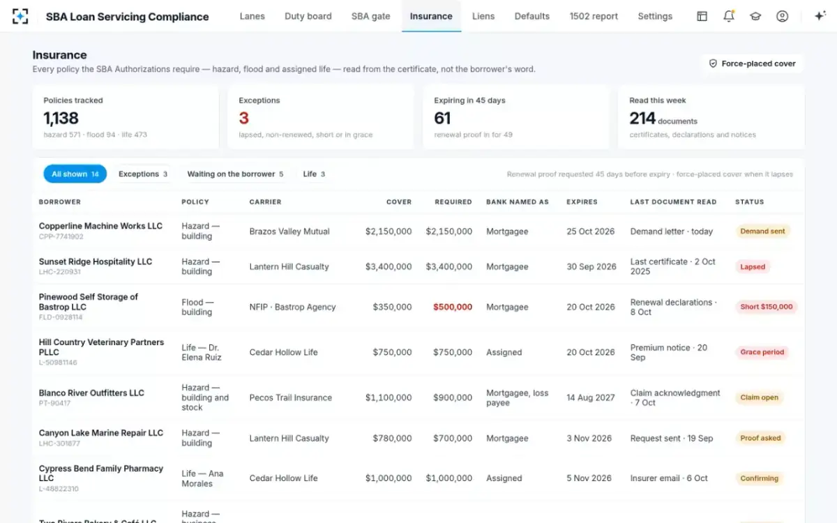
Task: Click the Expires column header
Action: coord(582,202)
